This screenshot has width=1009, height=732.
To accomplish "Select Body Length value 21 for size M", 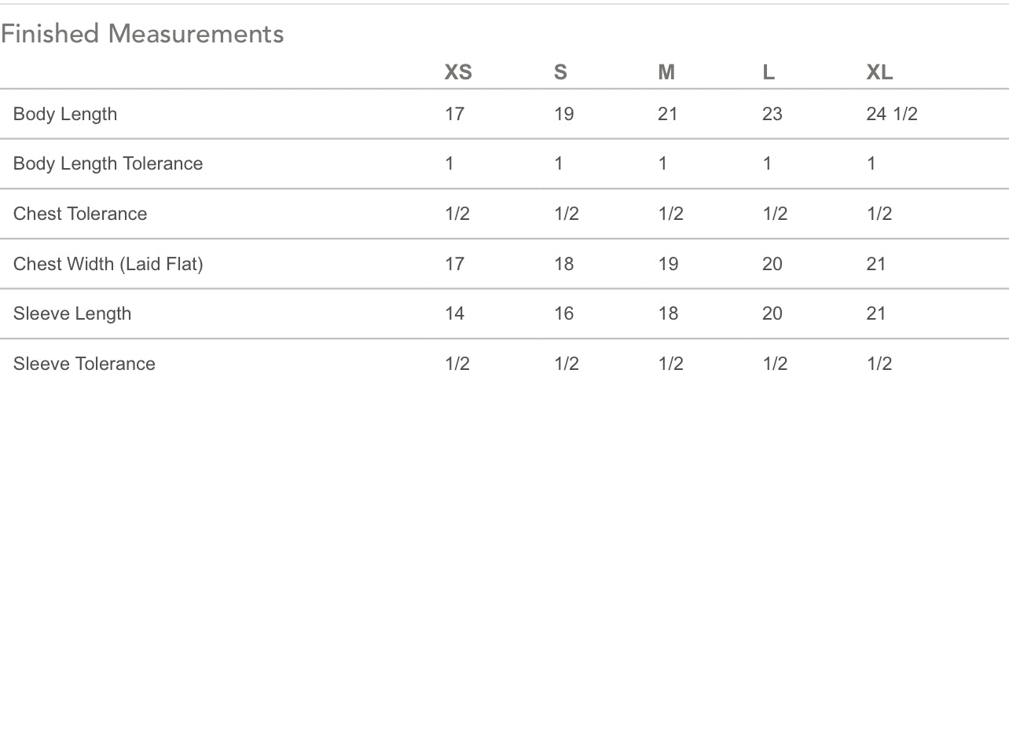I will 667,114.
